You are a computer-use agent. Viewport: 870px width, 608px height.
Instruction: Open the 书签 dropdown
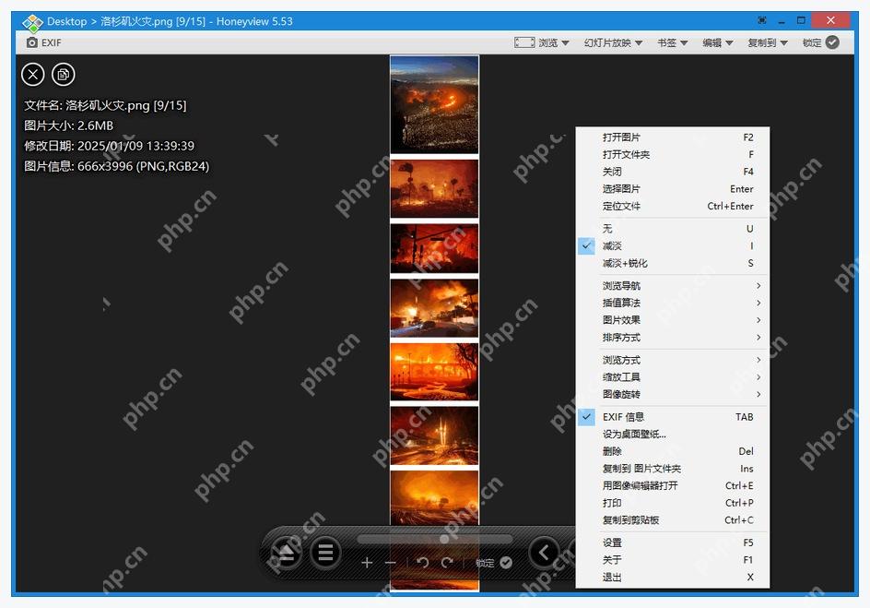point(673,42)
